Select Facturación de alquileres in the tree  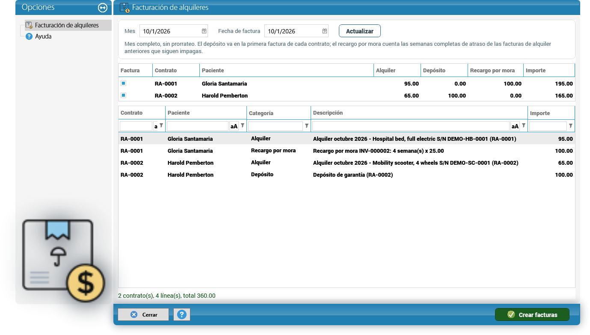pyautogui.click(x=67, y=25)
